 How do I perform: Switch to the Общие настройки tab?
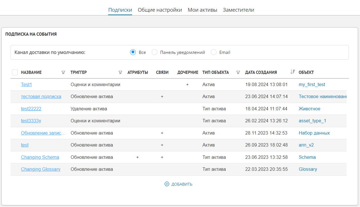(x=160, y=9)
